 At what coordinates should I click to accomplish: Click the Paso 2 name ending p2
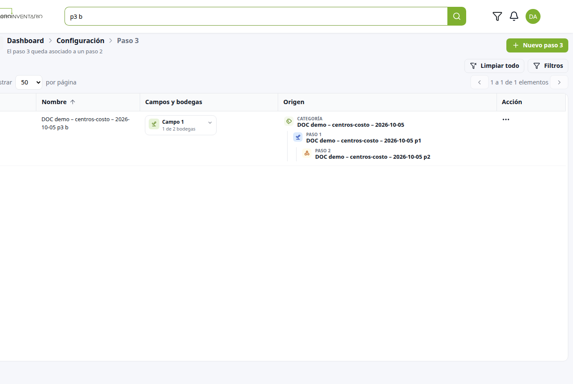pyautogui.click(x=373, y=157)
